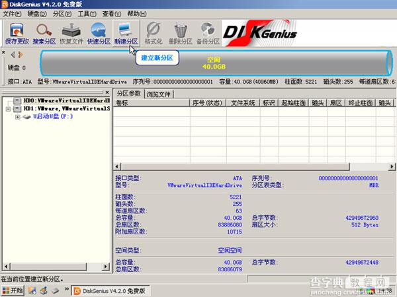Expand the U启动U盘 (F:) node
Screen dimensions: 397x297
pos(17,117)
